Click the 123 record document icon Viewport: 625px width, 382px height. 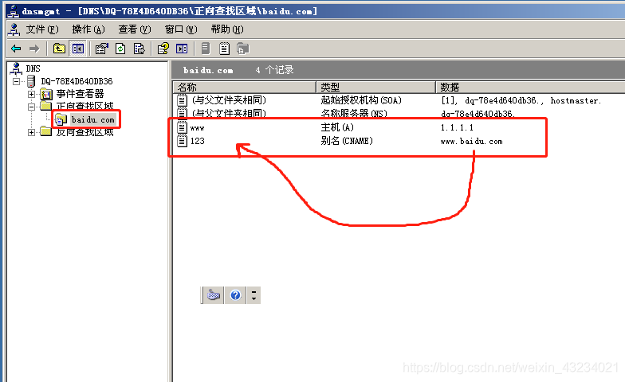click(x=182, y=140)
